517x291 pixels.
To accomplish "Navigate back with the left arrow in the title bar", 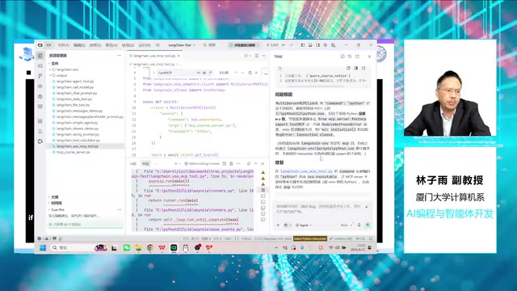I will pyautogui.click(x=284, y=45).
